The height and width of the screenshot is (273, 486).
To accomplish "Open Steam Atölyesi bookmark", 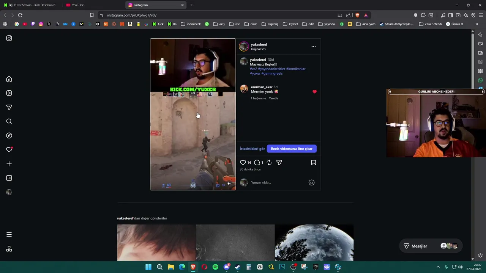I will coord(396,24).
